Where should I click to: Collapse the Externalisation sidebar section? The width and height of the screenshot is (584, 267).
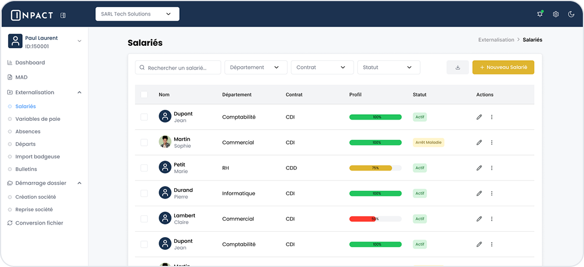tap(79, 93)
